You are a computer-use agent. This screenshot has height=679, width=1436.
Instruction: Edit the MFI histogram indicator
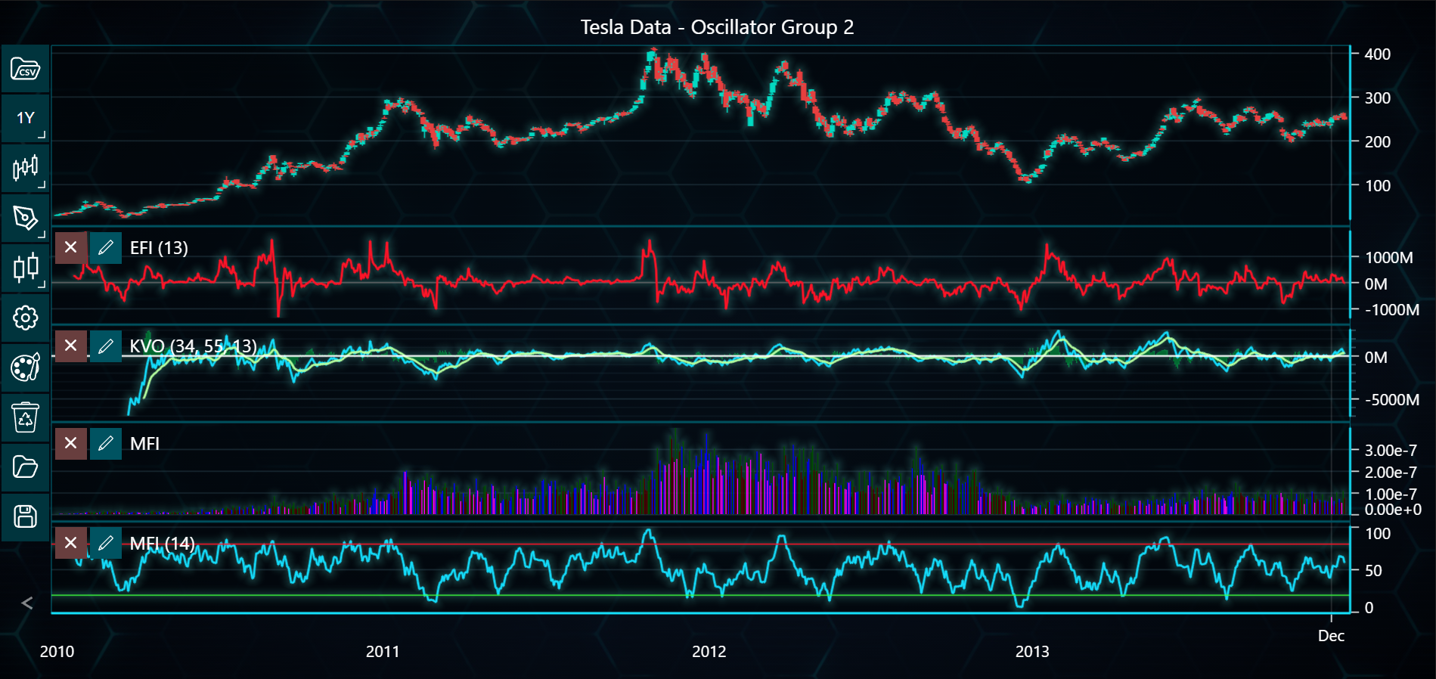pyautogui.click(x=106, y=443)
